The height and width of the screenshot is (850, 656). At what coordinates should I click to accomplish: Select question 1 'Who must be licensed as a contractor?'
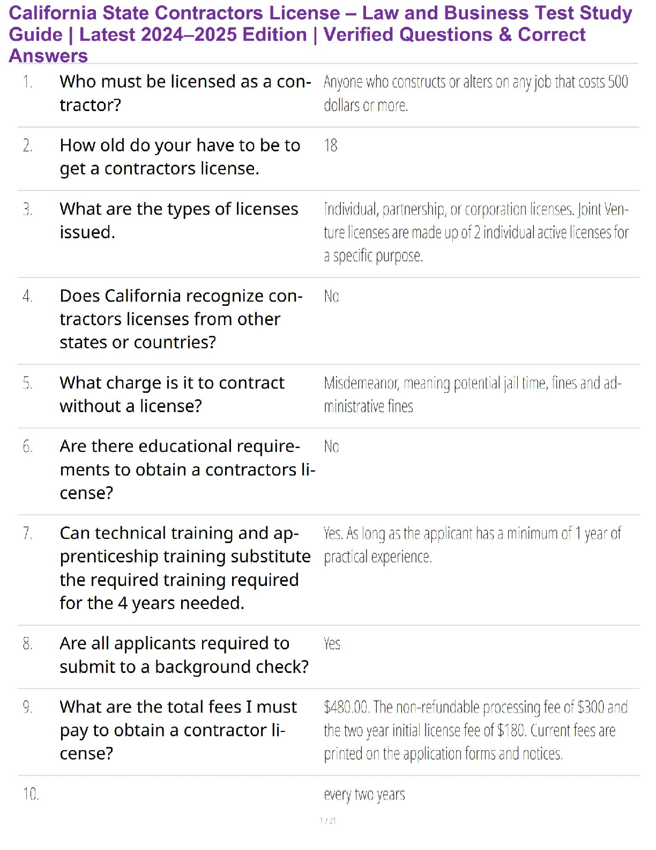click(185, 93)
